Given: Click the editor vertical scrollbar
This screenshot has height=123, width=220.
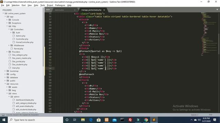Looking at the screenshot, I should pos(219,44).
